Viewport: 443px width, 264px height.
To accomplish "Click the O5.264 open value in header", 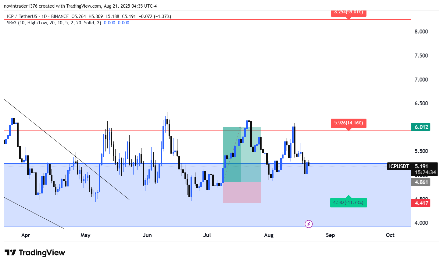I will (79, 16).
